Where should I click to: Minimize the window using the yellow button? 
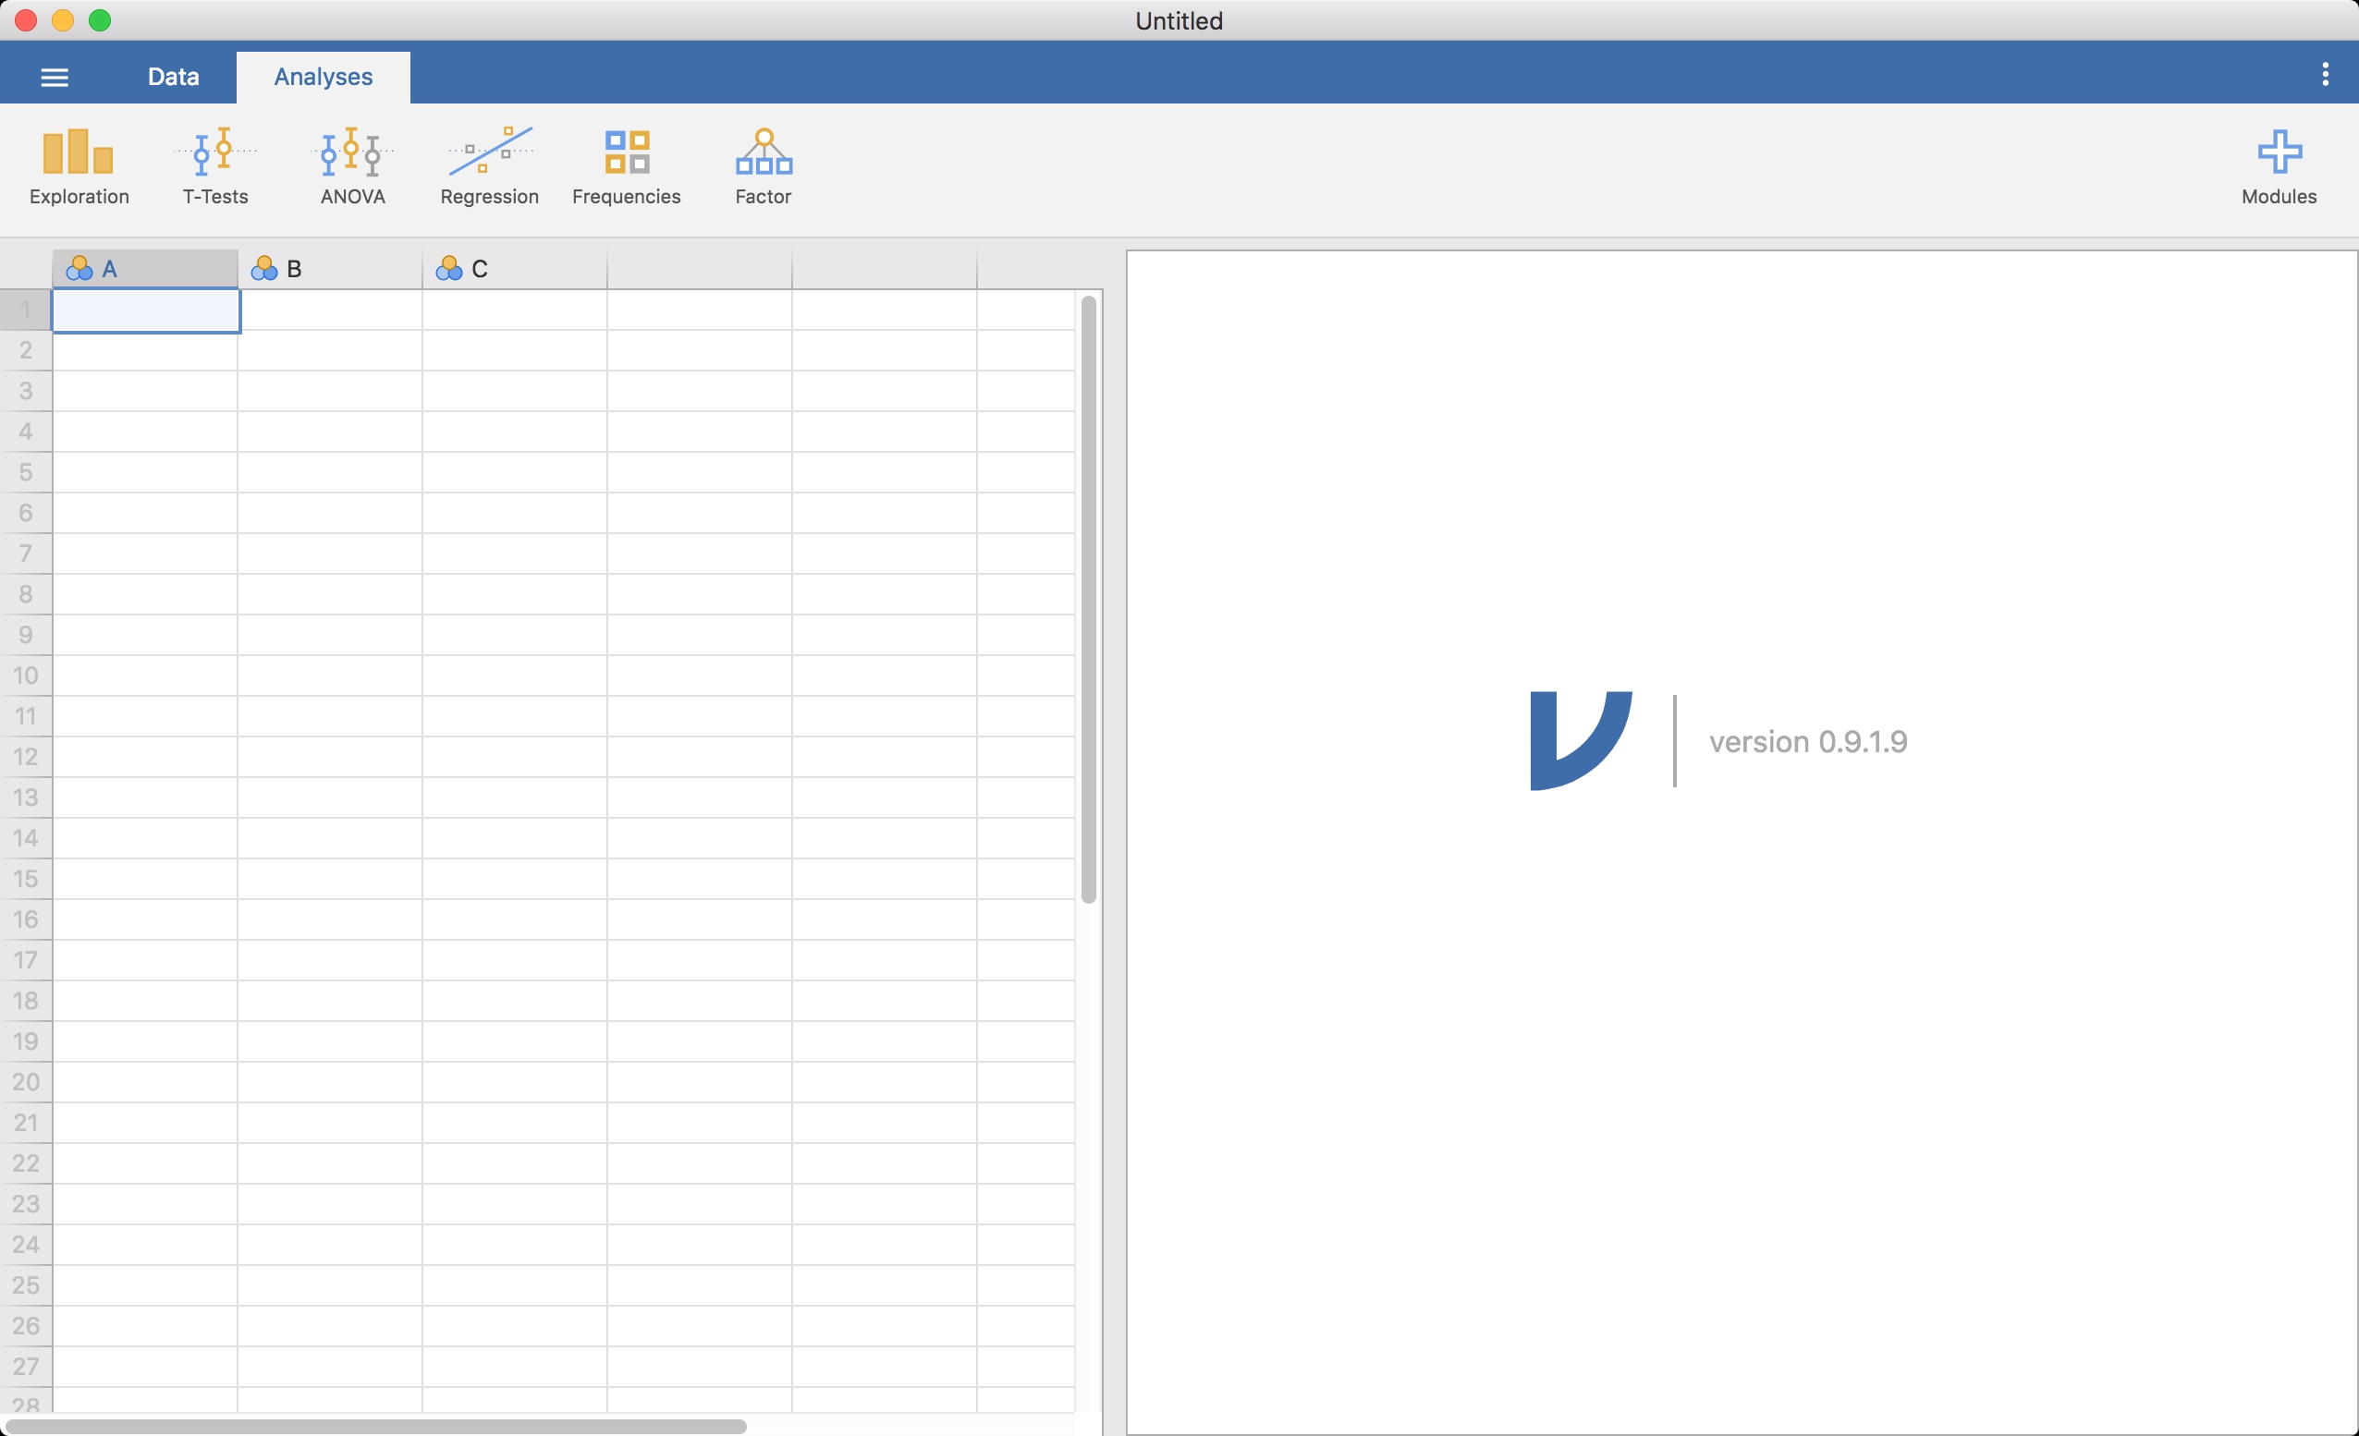pyautogui.click(x=63, y=20)
